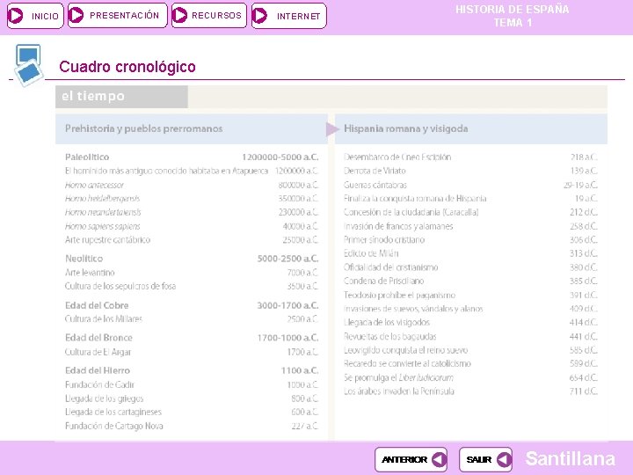Click 'Revueltas de los bagaudas' entry
The width and height of the screenshot is (633, 475).
pyautogui.click(x=390, y=336)
